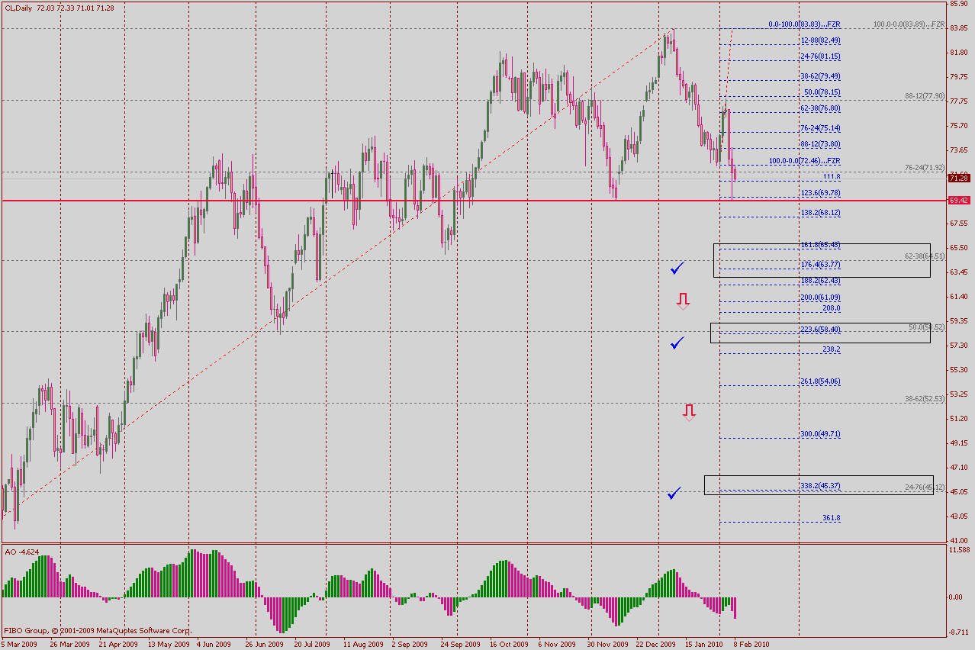The image size is (975, 650).
Task: Click the red down arrow below the 38-62(52.53) line
Action: 690,412
